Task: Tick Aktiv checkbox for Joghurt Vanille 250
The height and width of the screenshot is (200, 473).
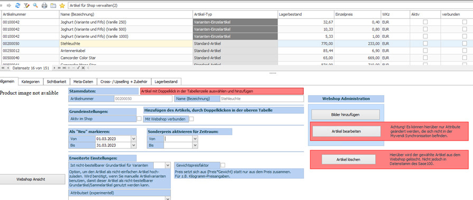Action: coord(425,22)
